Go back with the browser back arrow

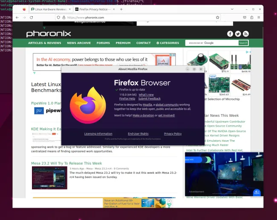pyautogui.click(x=17, y=17)
